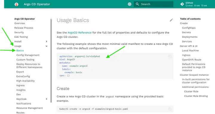Screen dimensions: 215x114
Task: Click the Argo CD Operator header title
Action: 37,4
